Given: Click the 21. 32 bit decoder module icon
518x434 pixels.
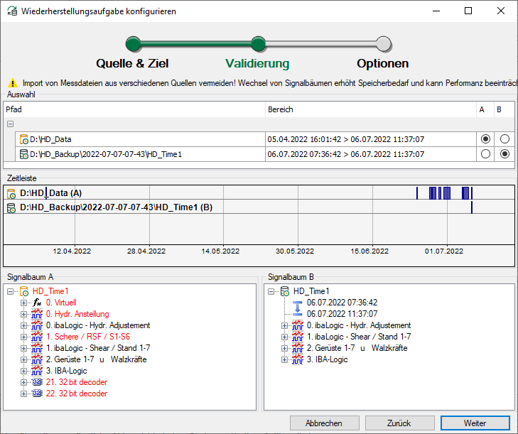Looking at the screenshot, I should click(x=38, y=382).
